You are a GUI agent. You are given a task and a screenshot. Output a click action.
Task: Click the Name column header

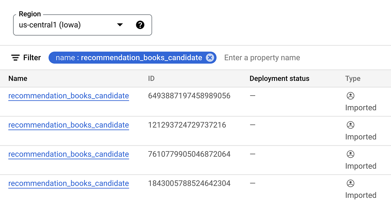[18, 78]
